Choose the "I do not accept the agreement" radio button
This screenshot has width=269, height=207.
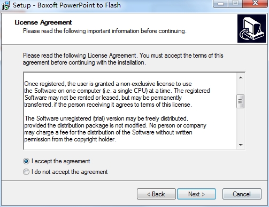click(26, 172)
